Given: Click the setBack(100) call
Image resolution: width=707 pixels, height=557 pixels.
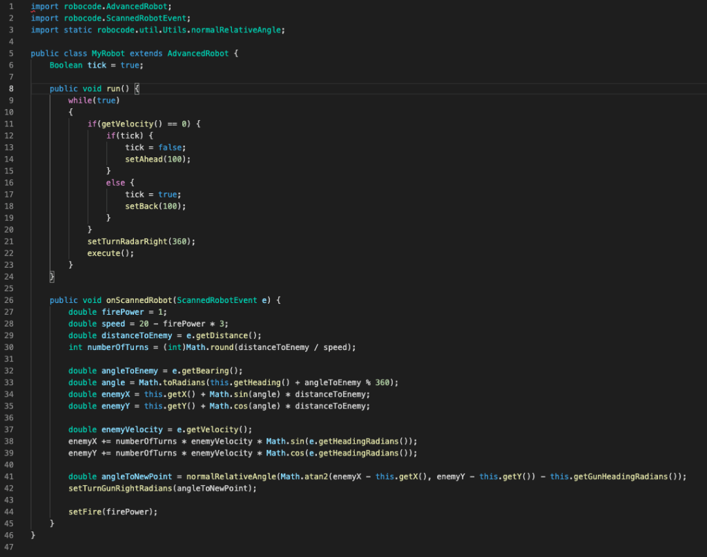Looking at the screenshot, I should point(155,206).
